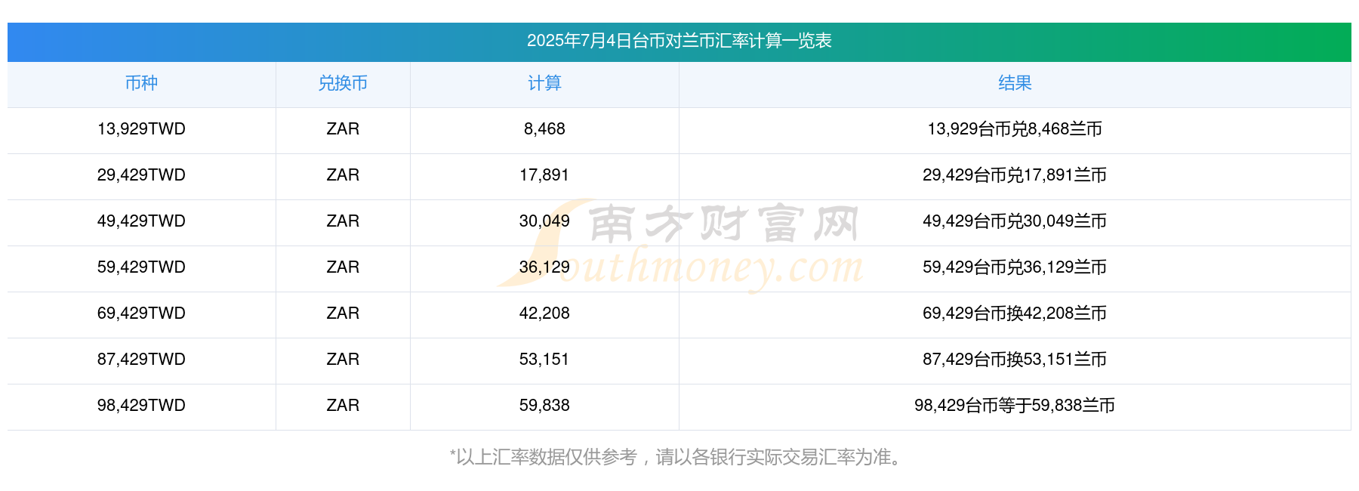Screen dimensions: 1359x491
Task: Select the 49,429TWD cell
Action: tap(141, 221)
